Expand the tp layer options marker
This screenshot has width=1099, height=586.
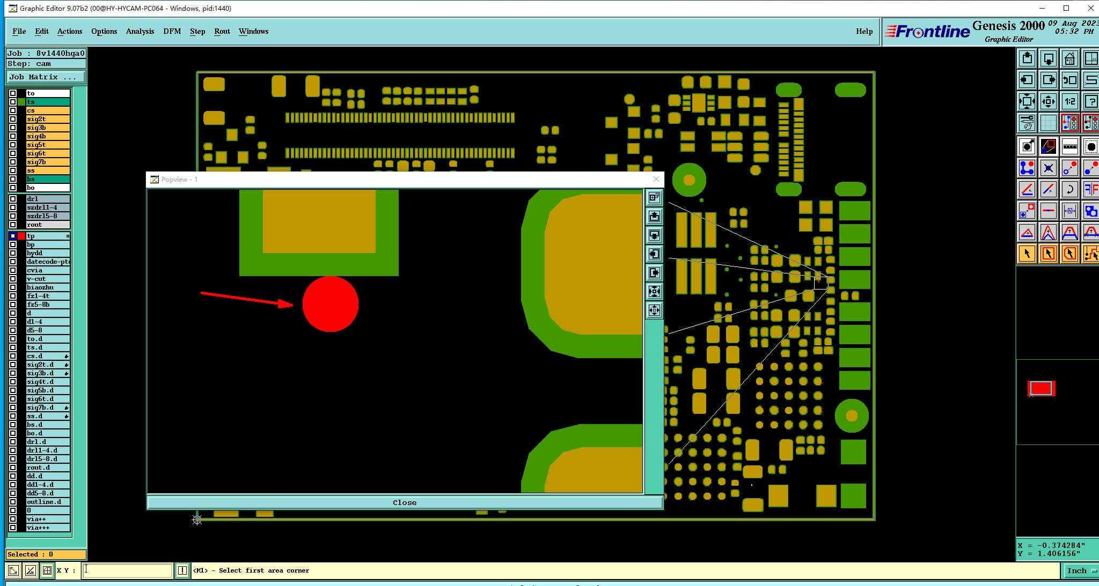(68, 236)
